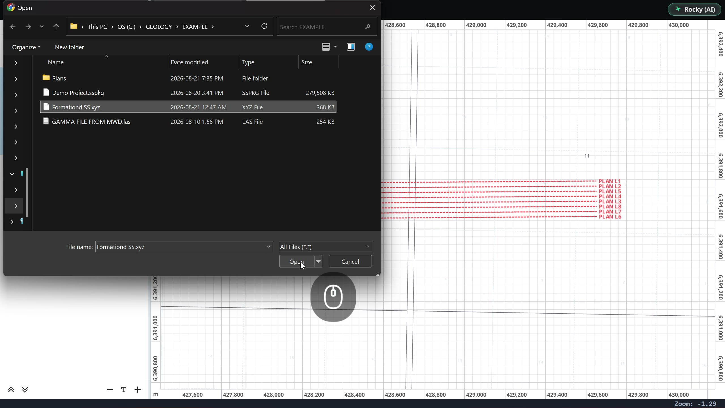Screen dimensions: 725x408
Task: Click This PC in the address path
Action: point(97,27)
